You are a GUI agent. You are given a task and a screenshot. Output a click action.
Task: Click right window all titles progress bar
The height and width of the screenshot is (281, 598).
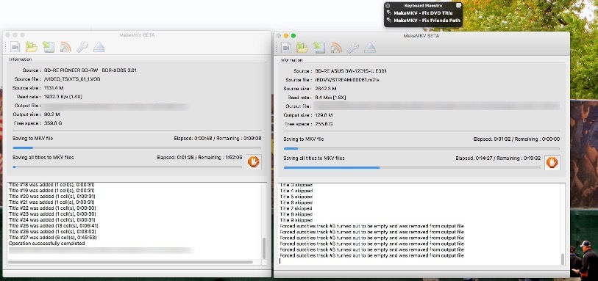(412, 167)
